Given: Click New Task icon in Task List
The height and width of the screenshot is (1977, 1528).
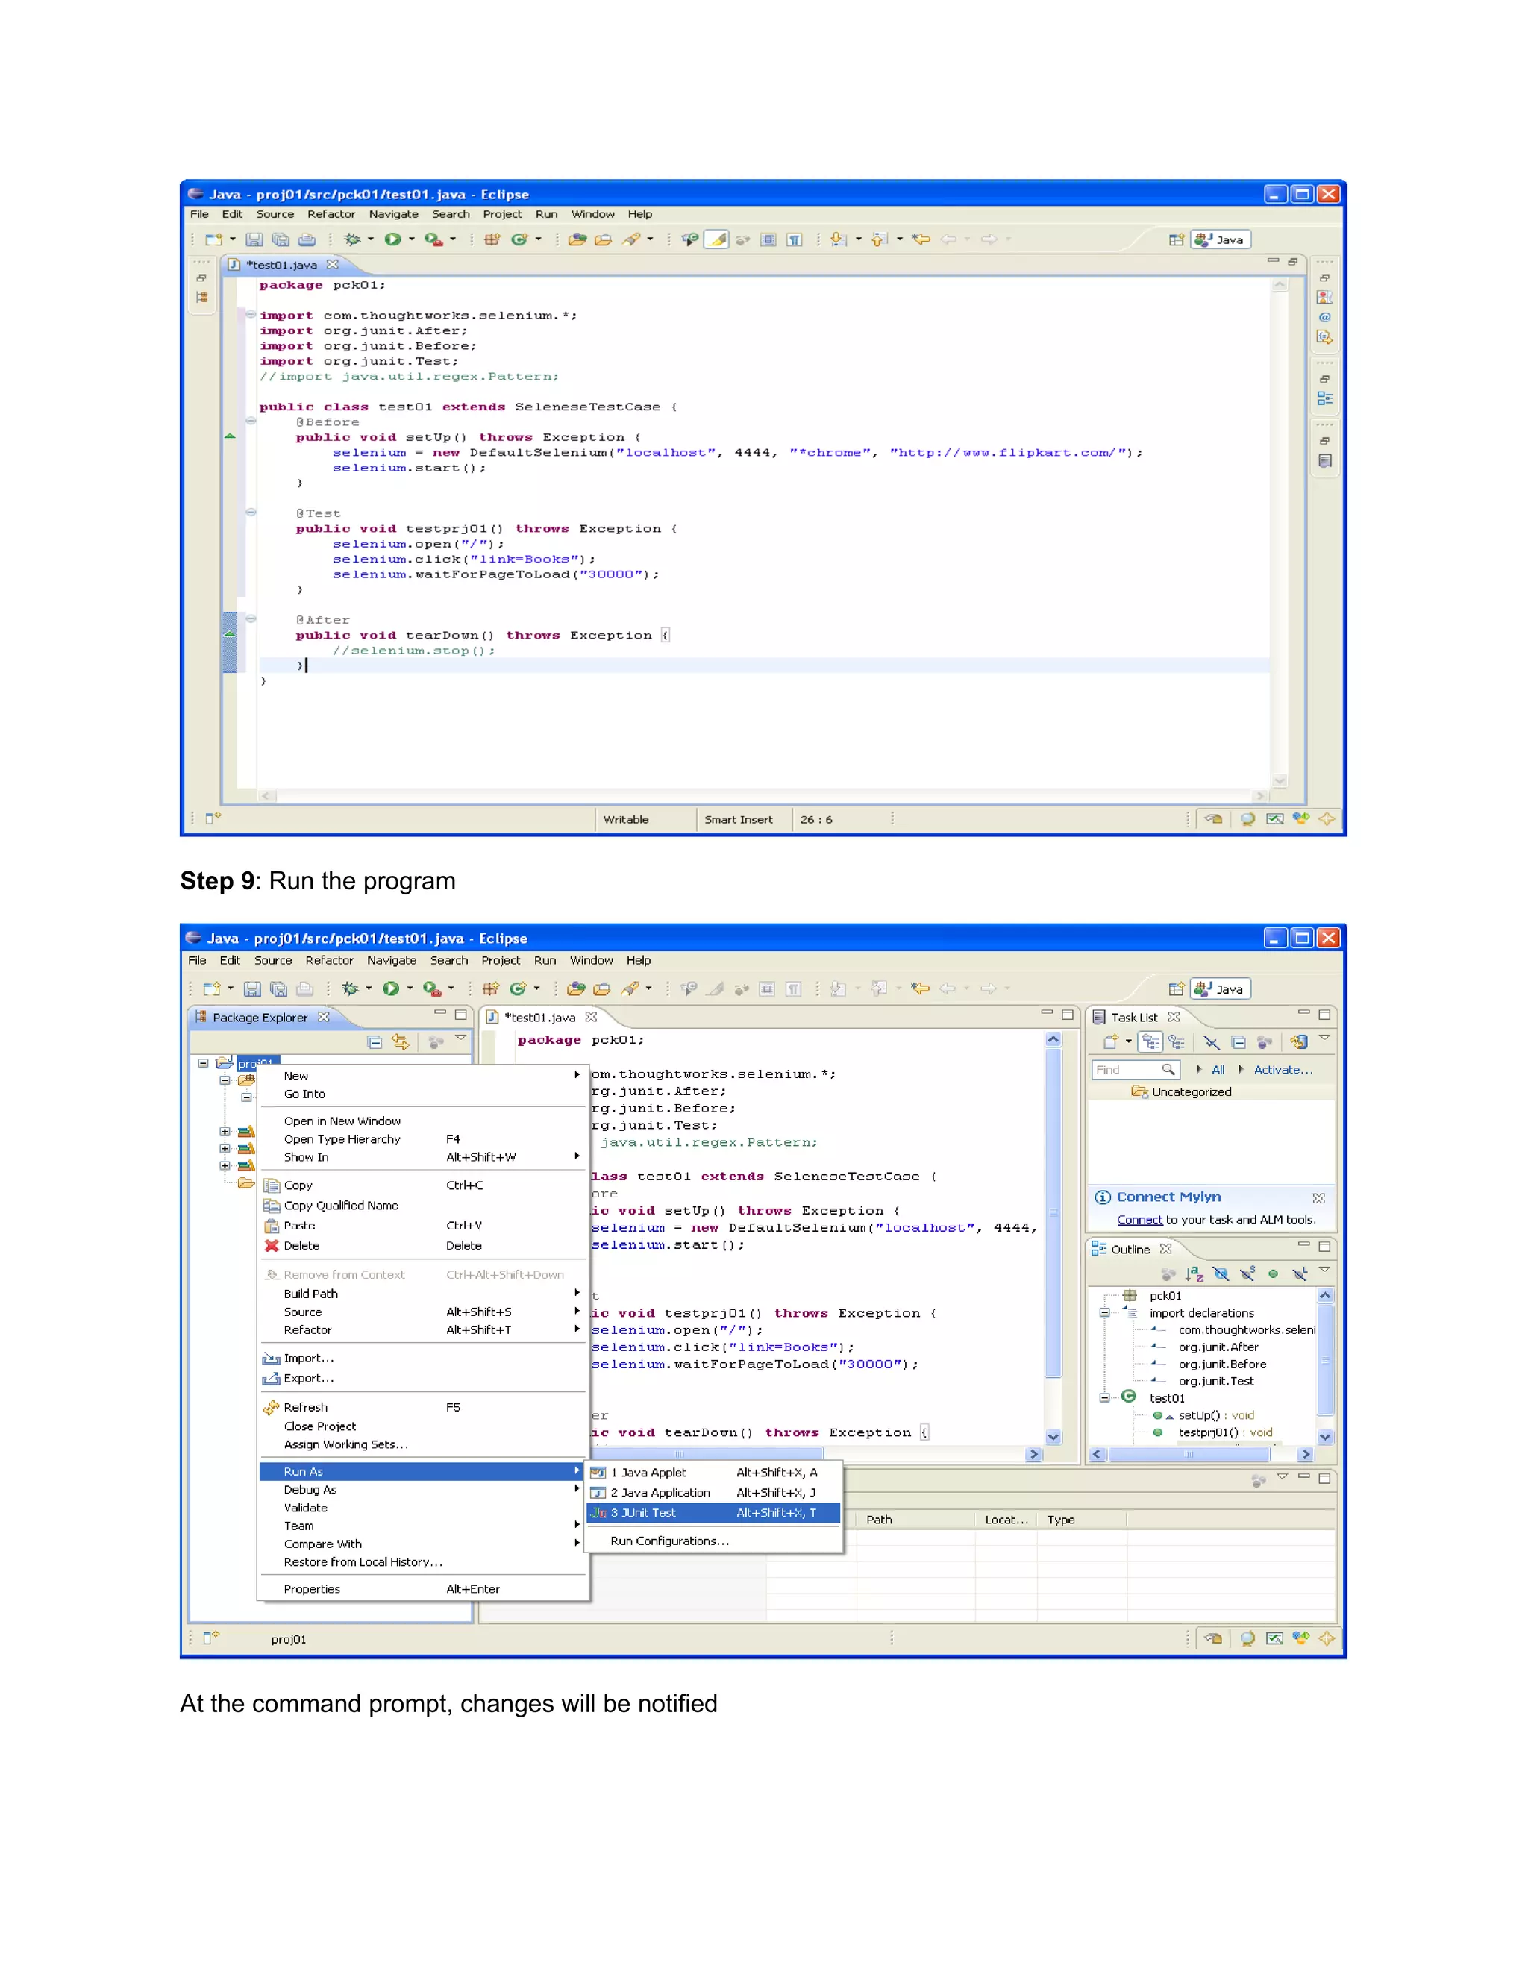Looking at the screenshot, I should tap(1111, 1042).
